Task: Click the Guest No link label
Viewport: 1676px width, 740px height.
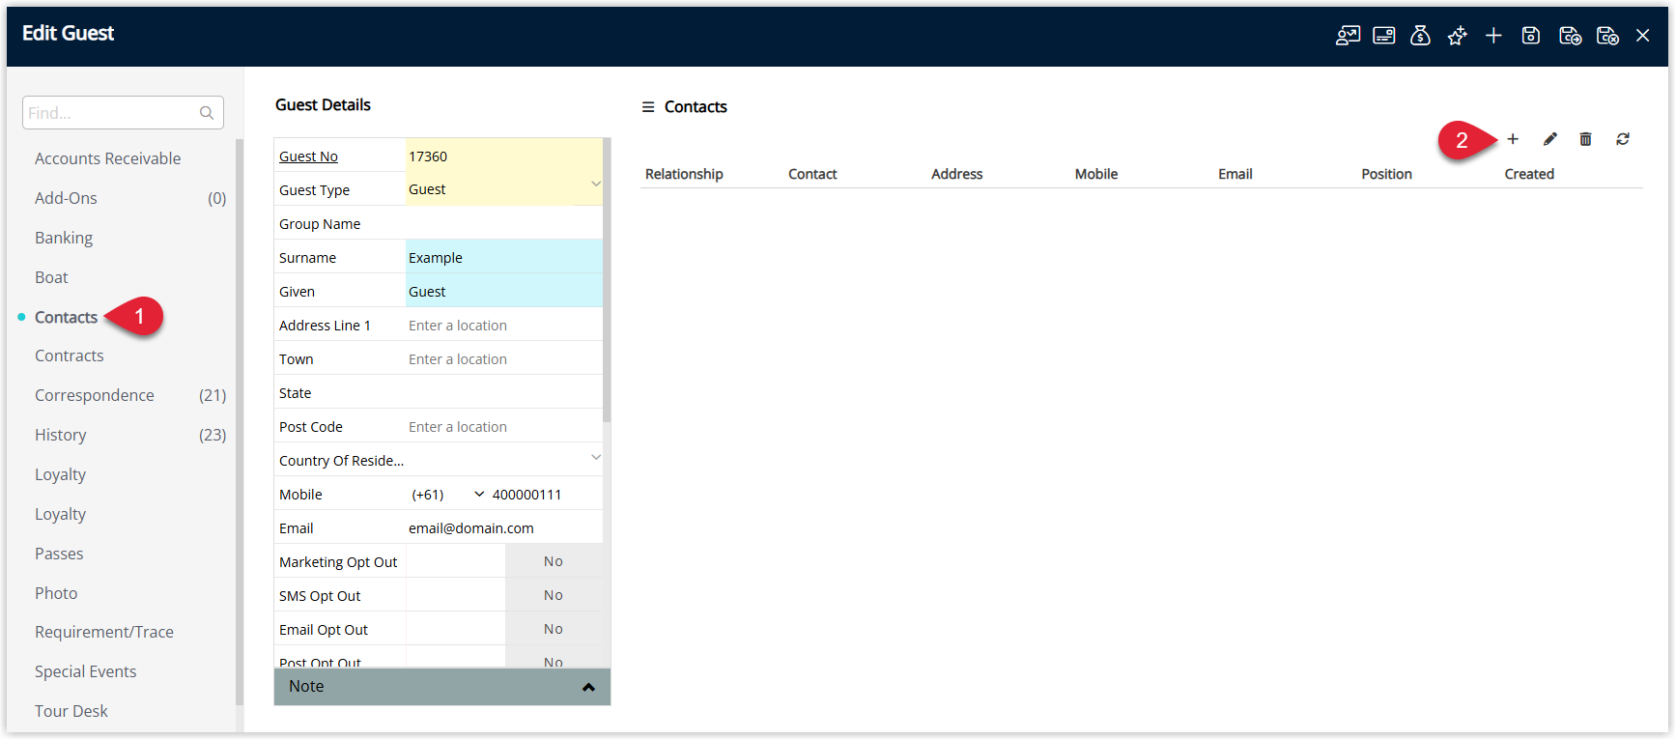Action: coord(308,157)
